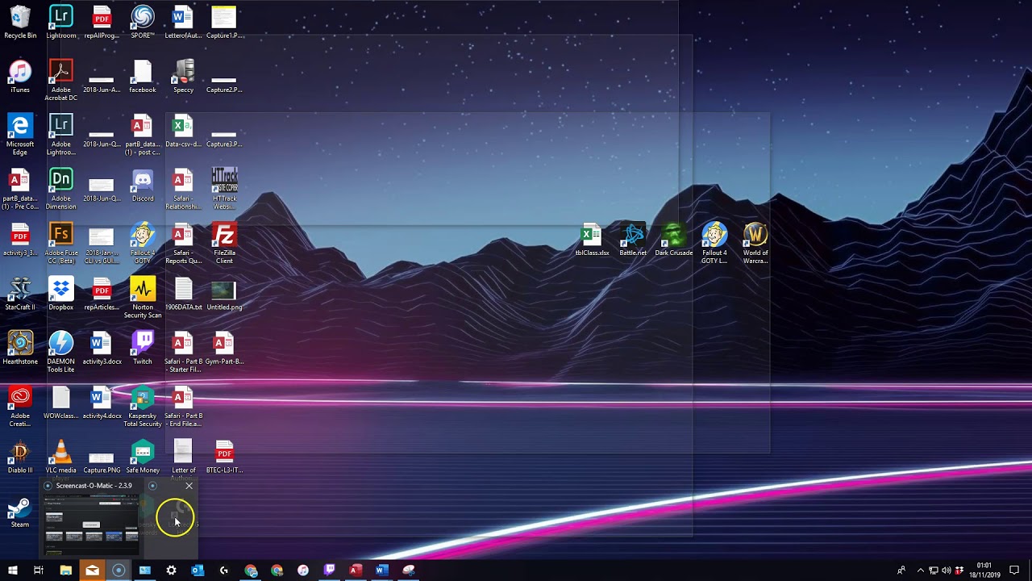
Task: Select the Speccy desktop shortcut
Action: point(184,77)
